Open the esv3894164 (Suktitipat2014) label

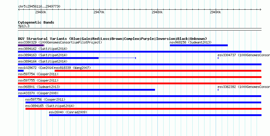[43, 61]
